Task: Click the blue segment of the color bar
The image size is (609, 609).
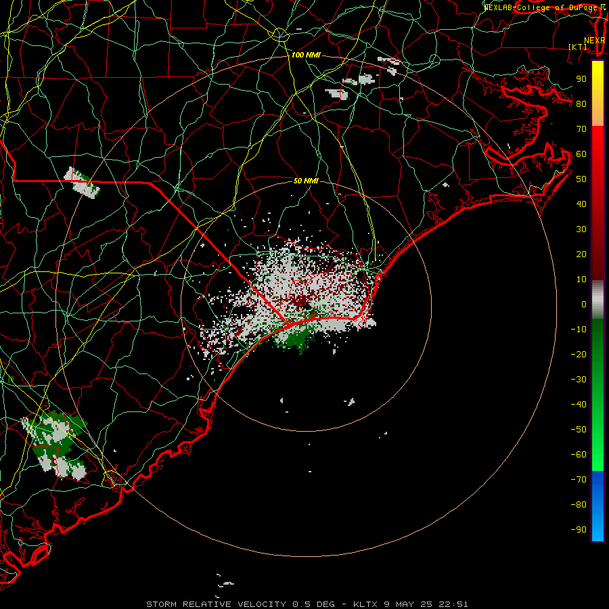Action: pyautogui.click(x=597, y=506)
